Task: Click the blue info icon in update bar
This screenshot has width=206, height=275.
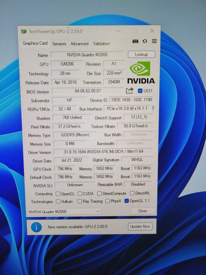Action: 36,227
